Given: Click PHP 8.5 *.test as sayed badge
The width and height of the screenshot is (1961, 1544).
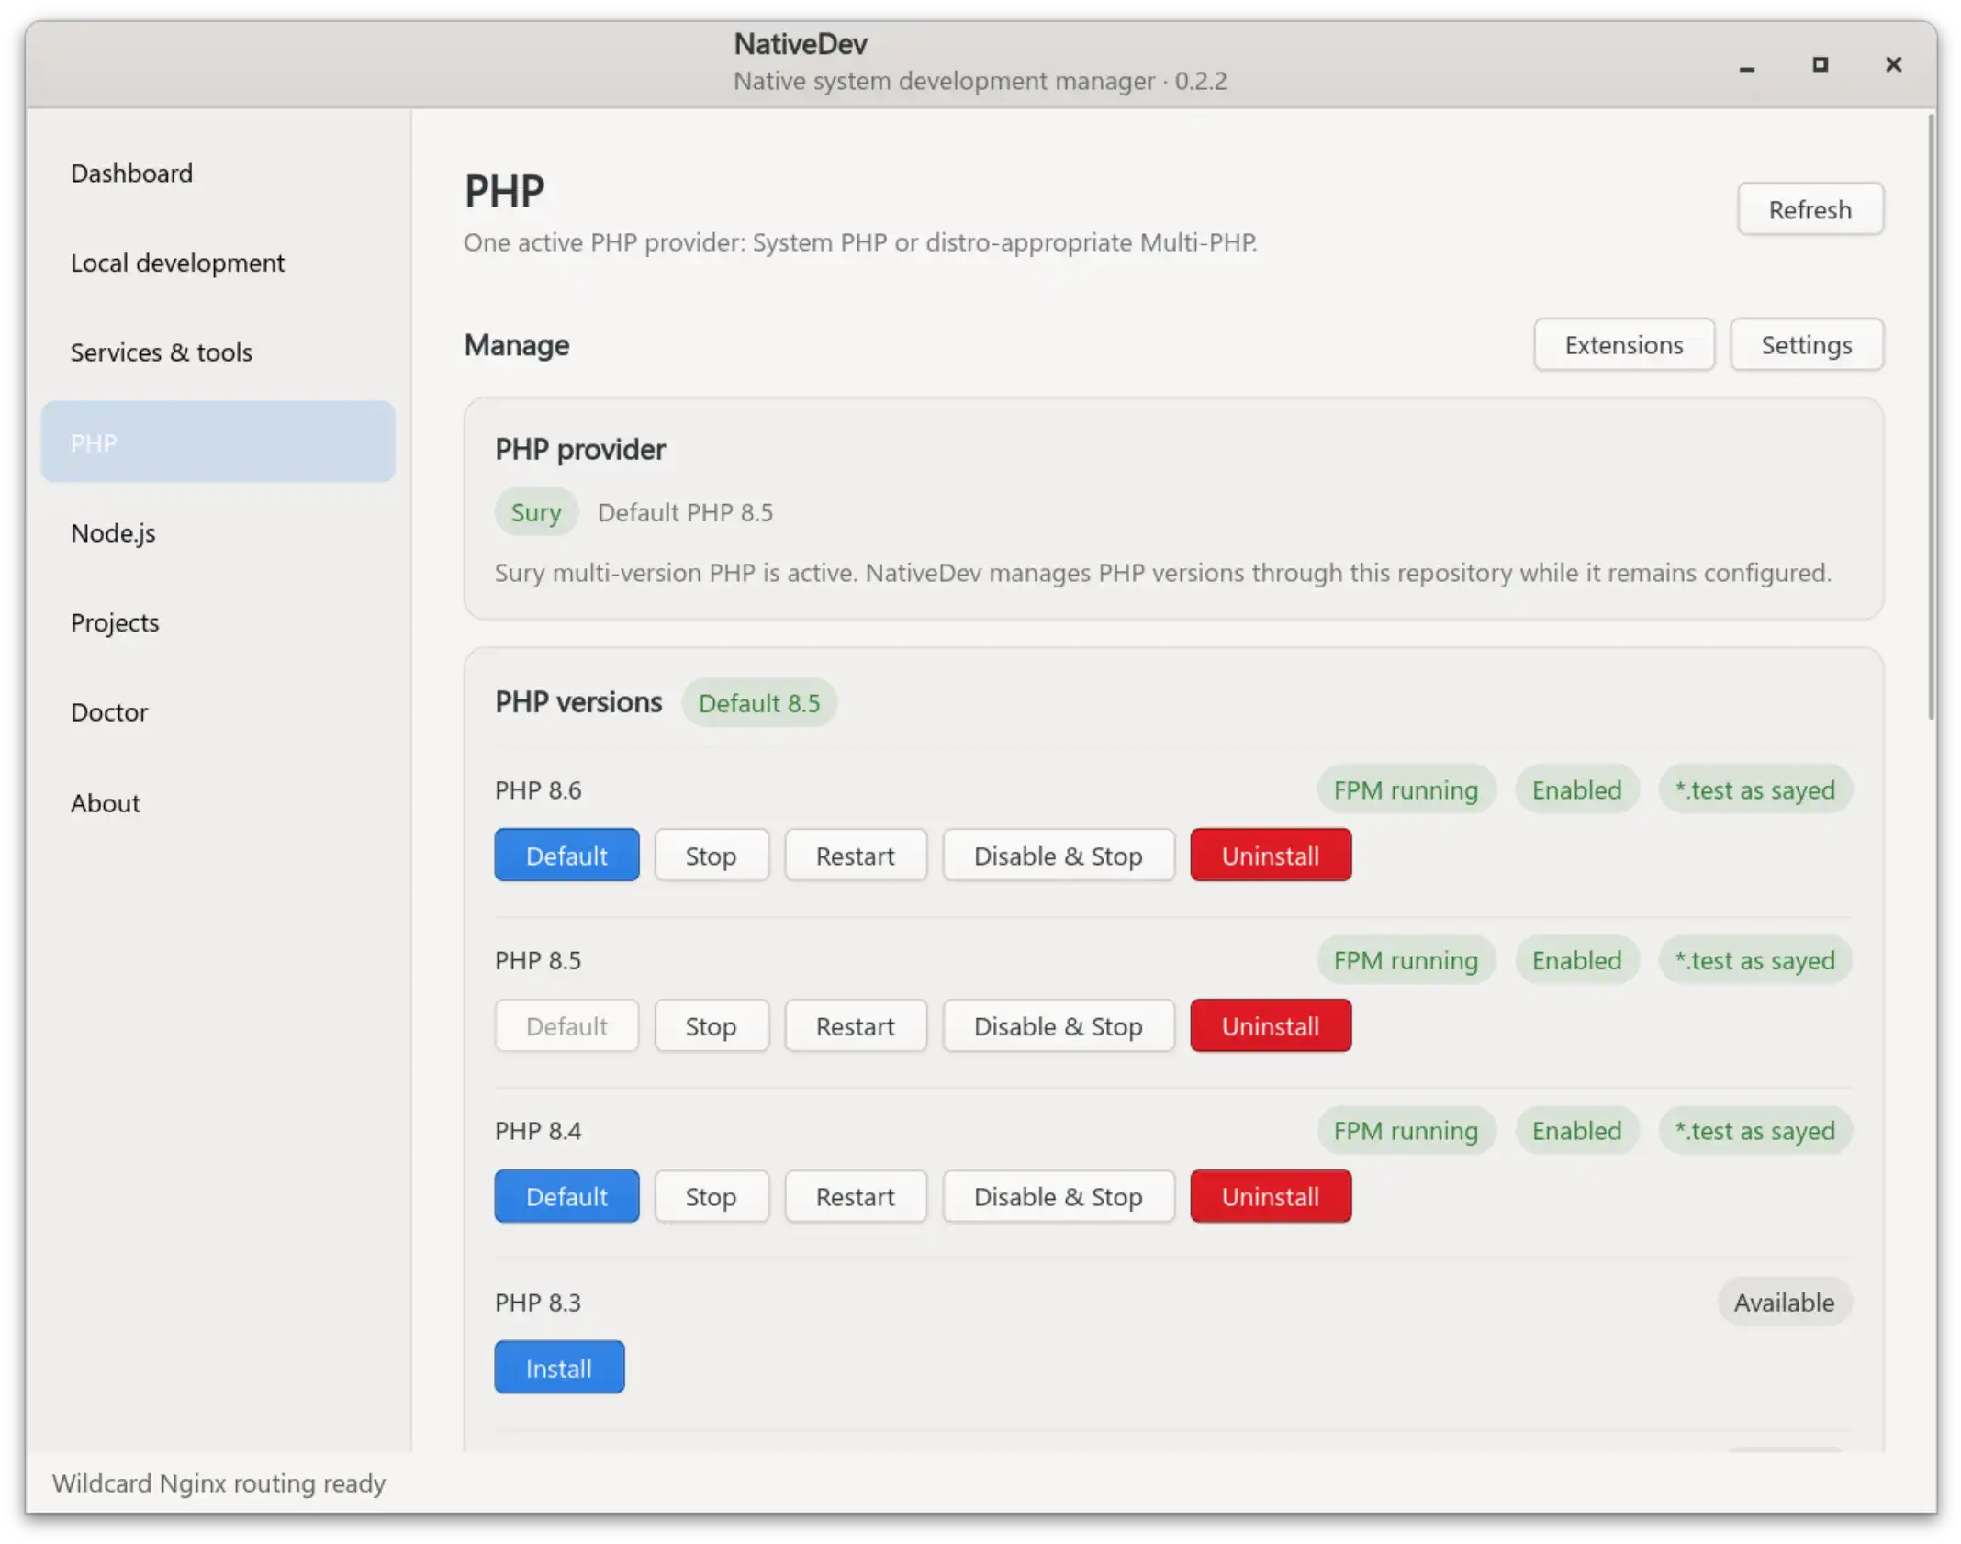Looking at the screenshot, I should [1754, 960].
